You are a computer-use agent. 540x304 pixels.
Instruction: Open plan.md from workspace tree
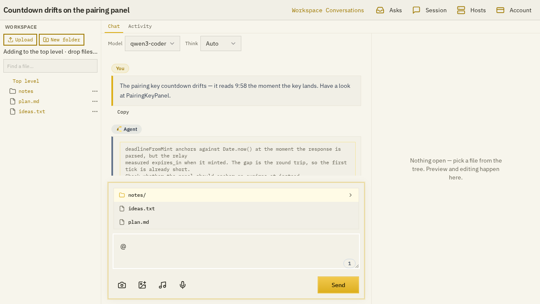[29, 101]
